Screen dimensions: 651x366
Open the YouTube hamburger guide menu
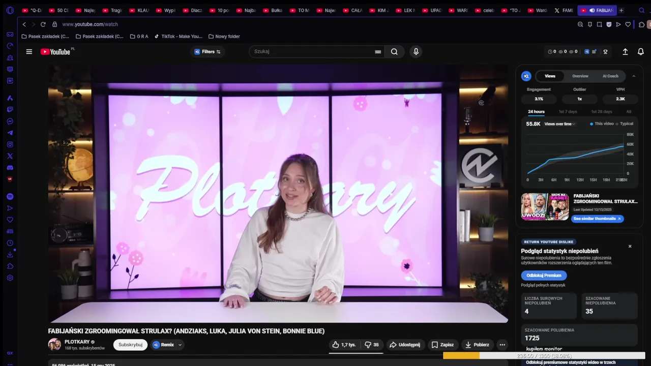point(29,51)
